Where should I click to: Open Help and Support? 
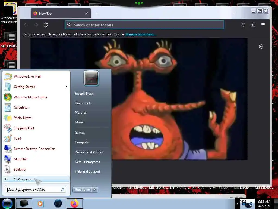click(88, 171)
